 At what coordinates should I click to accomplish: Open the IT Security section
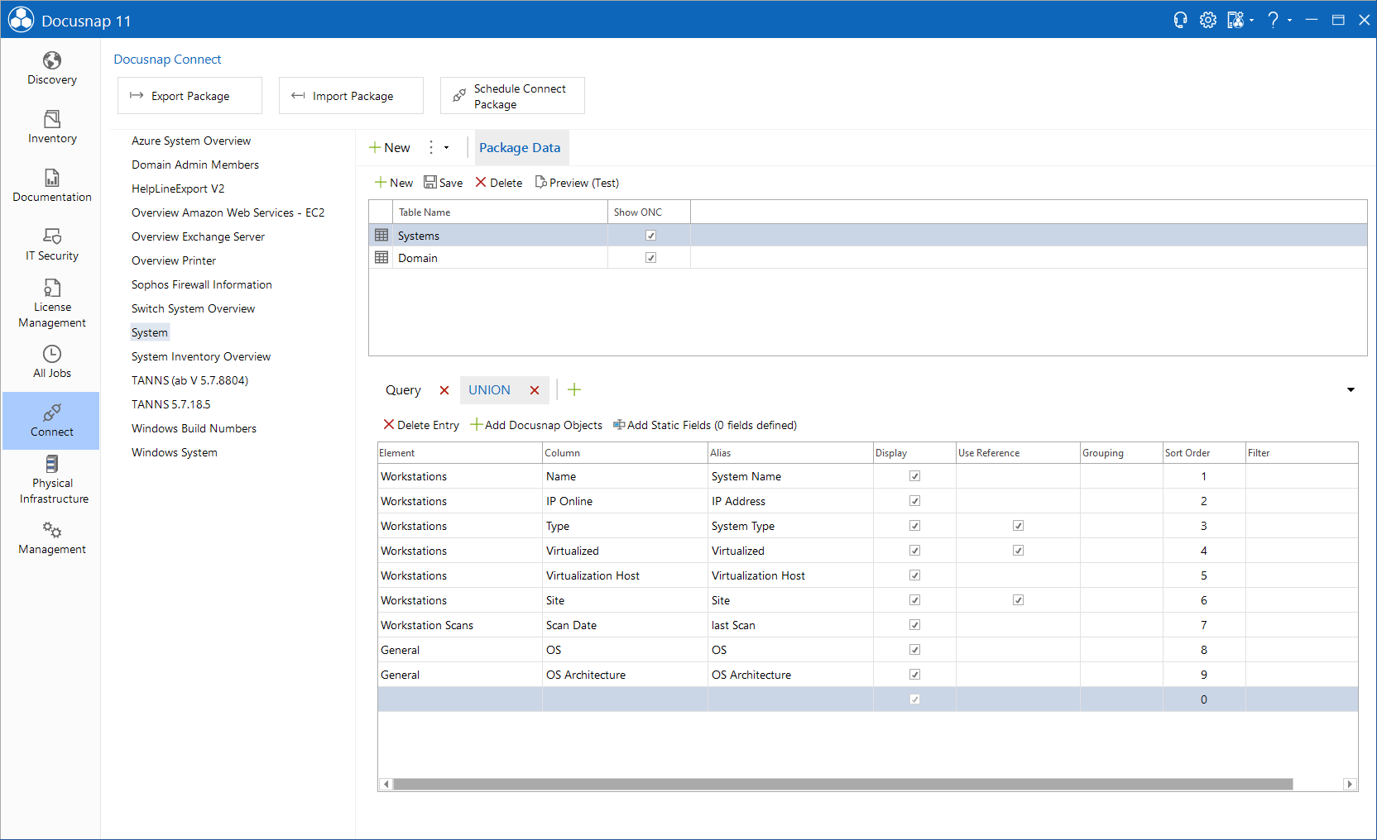51,245
